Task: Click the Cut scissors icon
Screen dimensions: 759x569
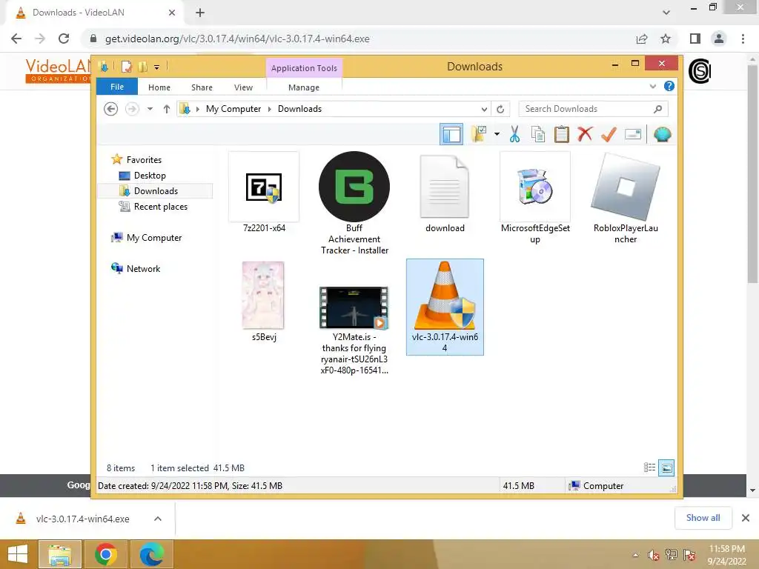Action: [514, 135]
